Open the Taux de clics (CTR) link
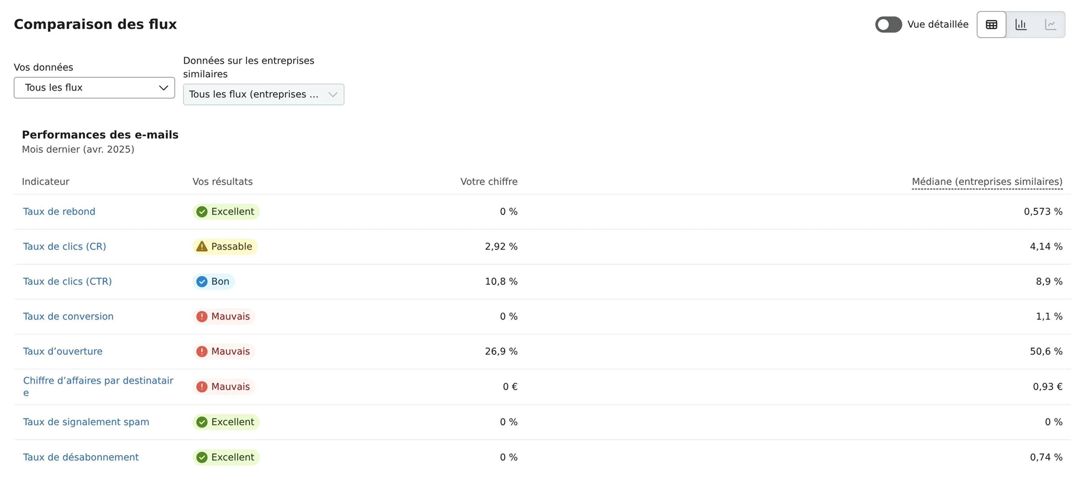The width and height of the screenshot is (1085, 487). coord(67,282)
